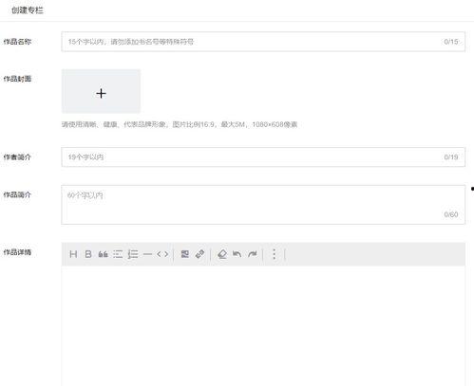The width and height of the screenshot is (474, 386).
Task: Undo the last edit
Action: (x=237, y=254)
